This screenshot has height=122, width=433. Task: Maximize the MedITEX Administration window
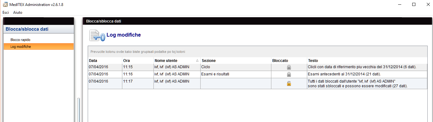[414, 4]
